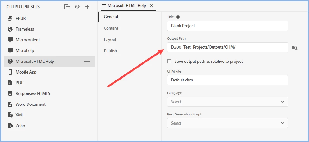Image resolution: width=309 pixels, height=142 pixels.
Task: Add a new output preset with plus icon
Action: [x=87, y=7]
